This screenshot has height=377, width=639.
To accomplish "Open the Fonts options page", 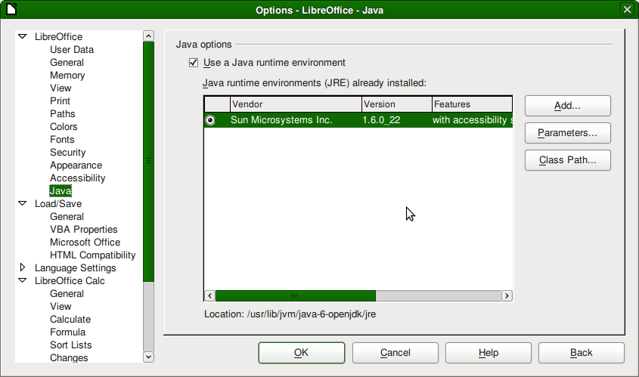I will pyautogui.click(x=62, y=139).
